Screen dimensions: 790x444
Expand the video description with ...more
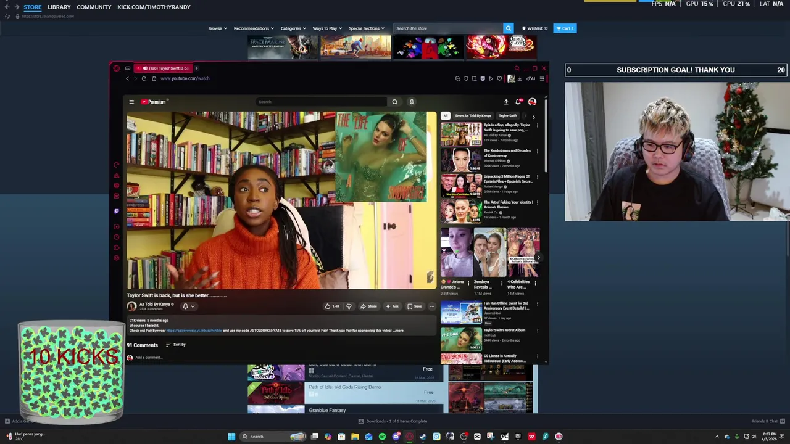(x=398, y=331)
